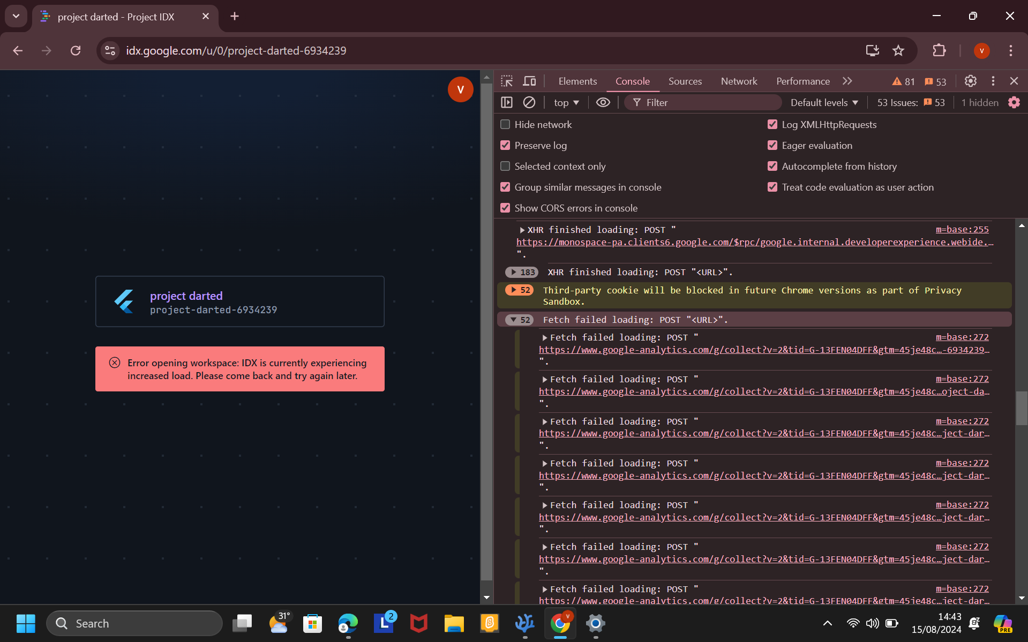This screenshot has width=1028, height=642.
Task: Toggle the device toolbar icon
Action: [529, 81]
